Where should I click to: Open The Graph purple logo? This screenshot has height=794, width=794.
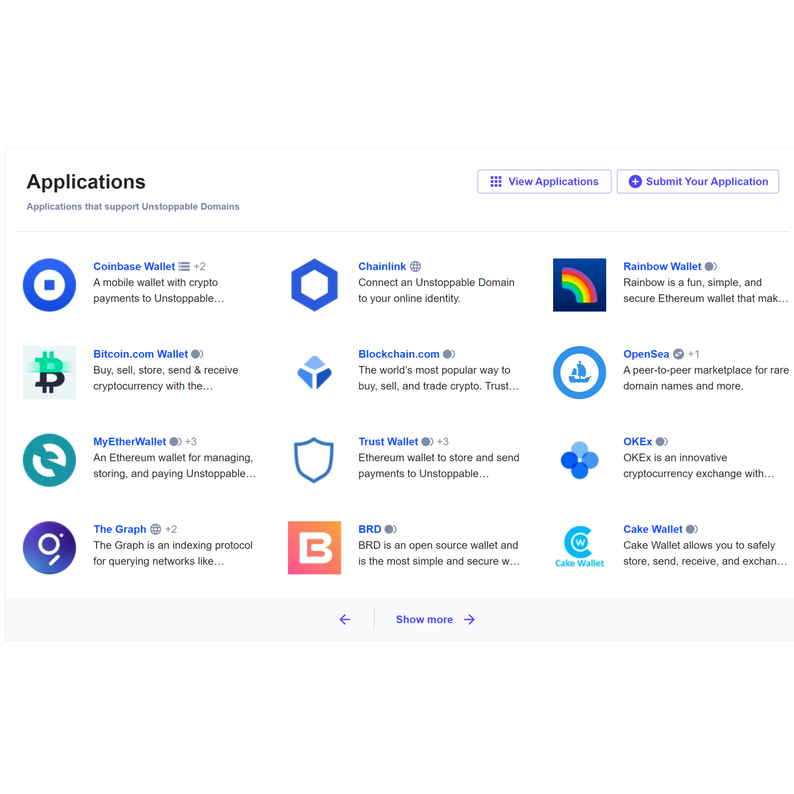point(49,547)
